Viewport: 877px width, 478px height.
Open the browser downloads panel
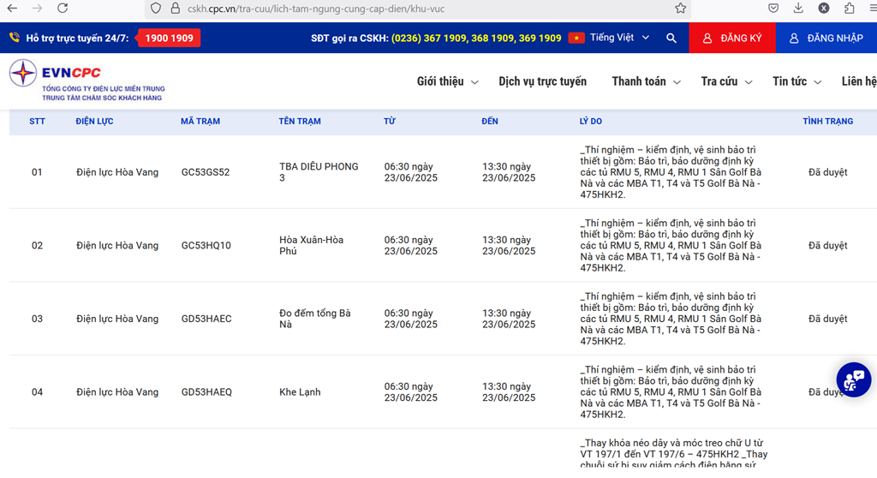click(798, 9)
